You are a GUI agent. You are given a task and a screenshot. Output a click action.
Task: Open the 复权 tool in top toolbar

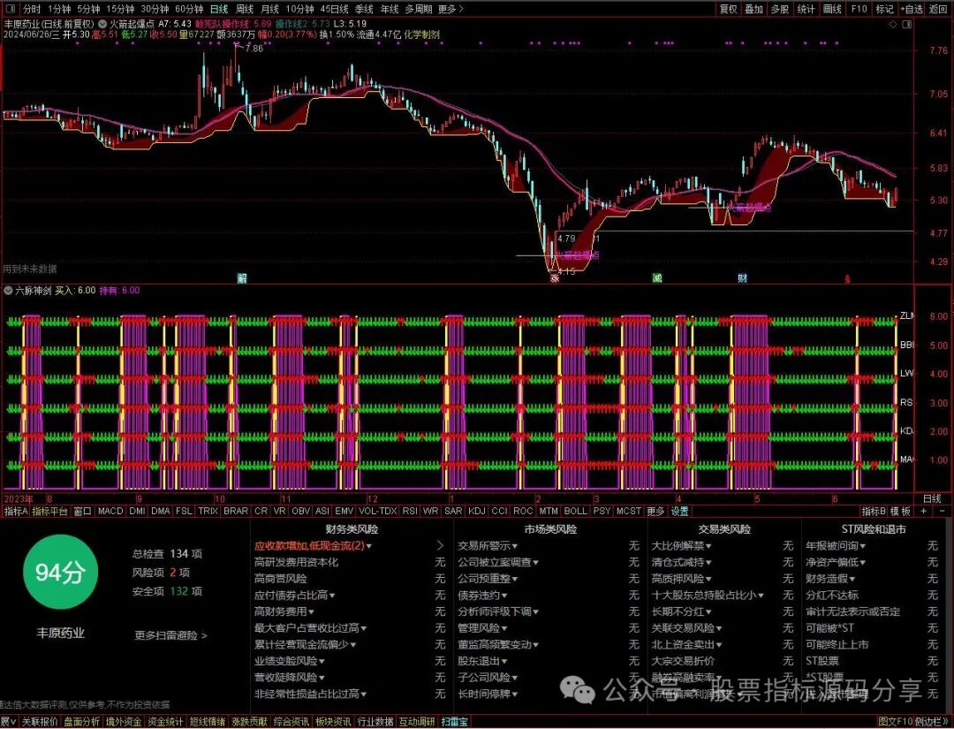coord(729,9)
